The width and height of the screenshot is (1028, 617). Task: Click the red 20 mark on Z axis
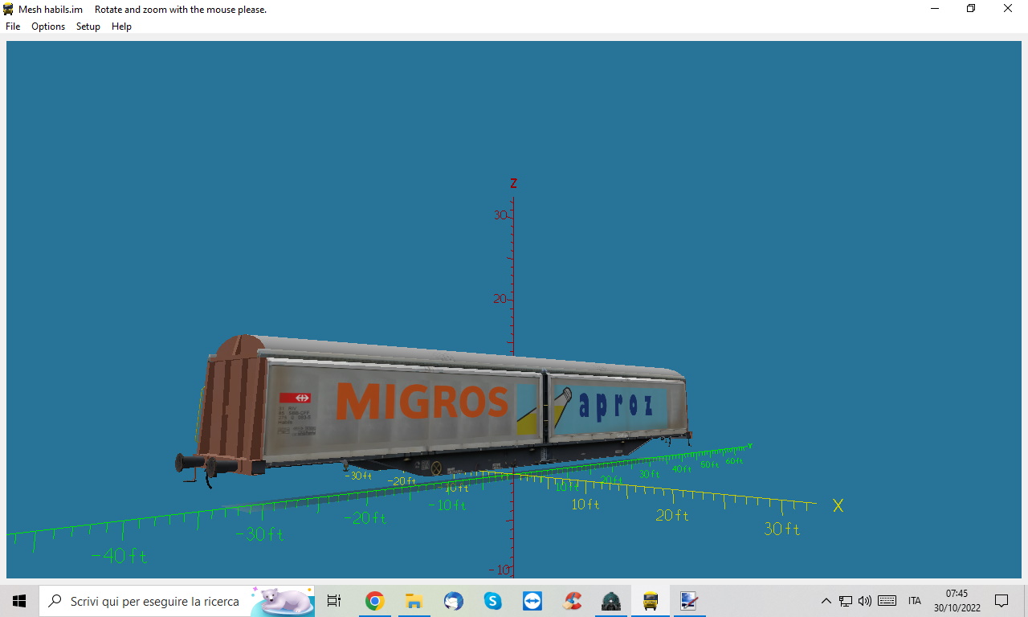500,299
